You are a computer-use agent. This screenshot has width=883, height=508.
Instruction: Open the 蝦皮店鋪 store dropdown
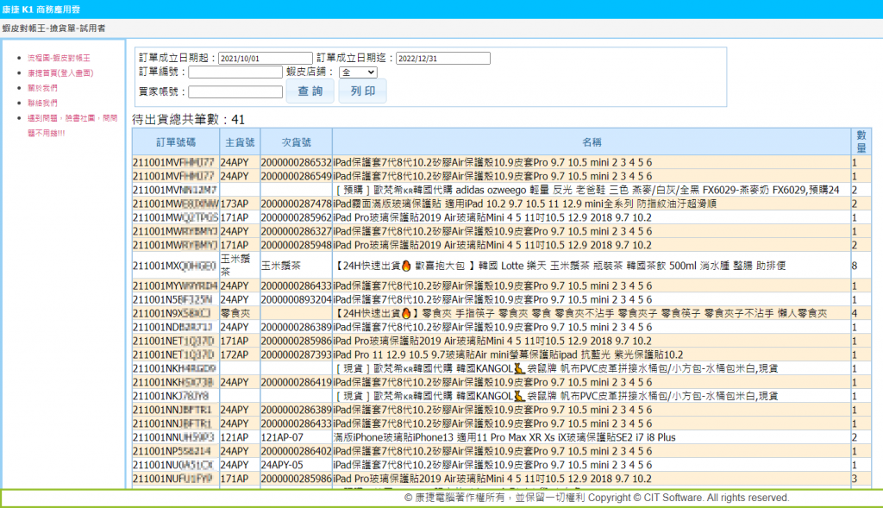click(358, 72)
